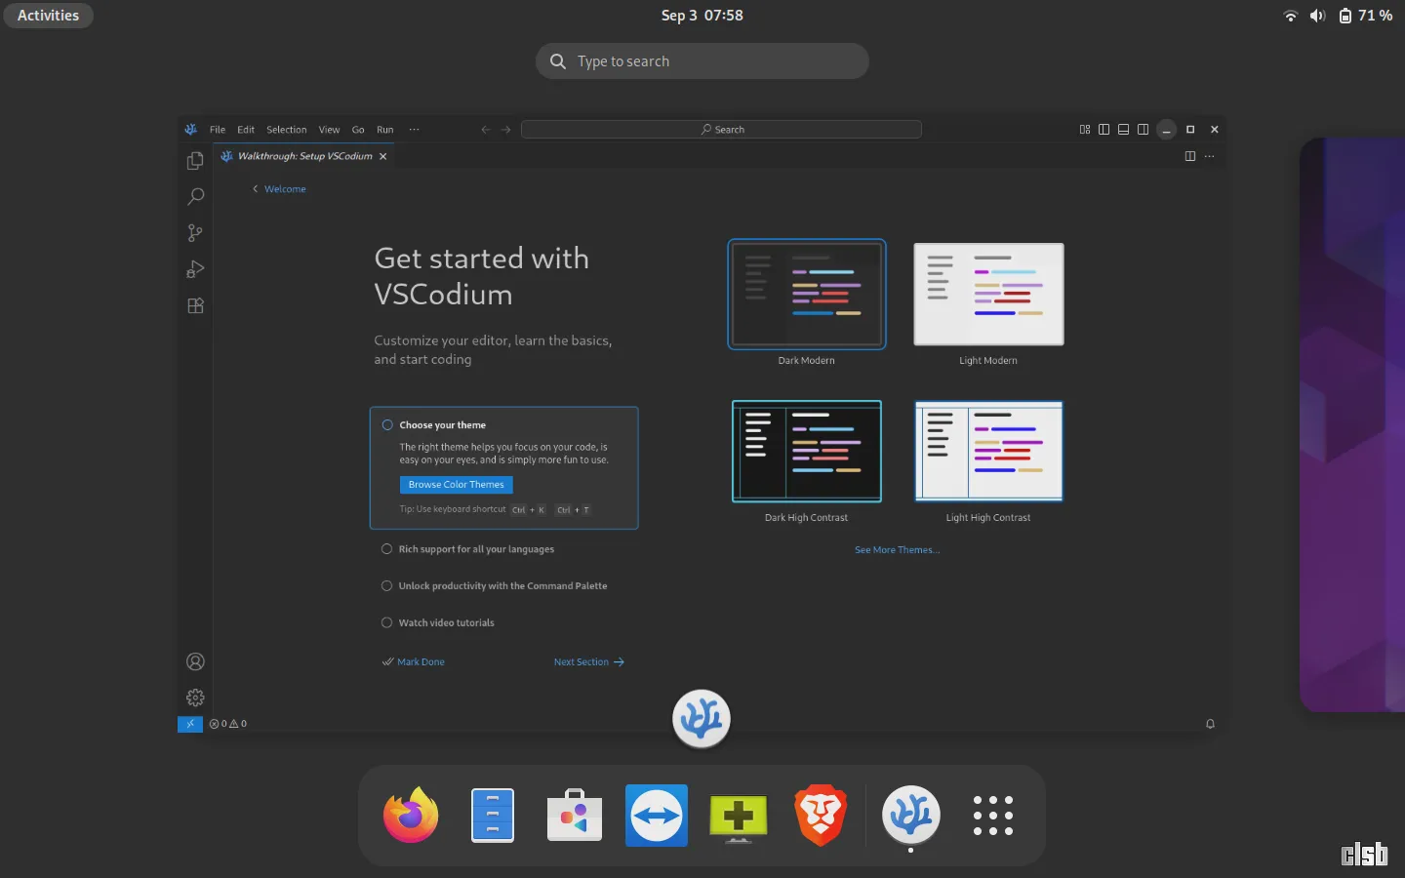Switch to Walkthrough: Setup VSCodium tab

304,156
